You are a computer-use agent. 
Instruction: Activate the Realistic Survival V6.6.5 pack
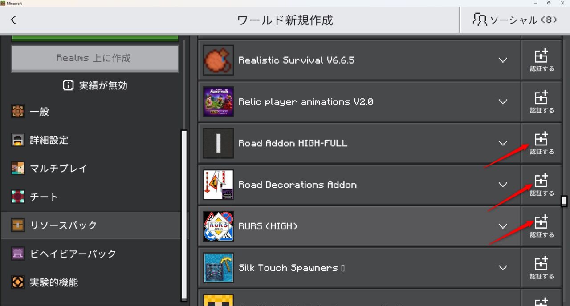point(541,60)
